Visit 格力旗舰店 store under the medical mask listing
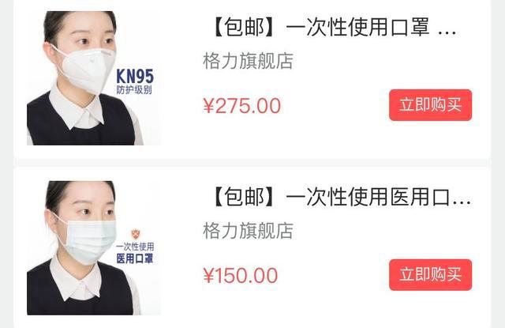The height and width of the screenshot is (328, 505). (x=248, y=231)
